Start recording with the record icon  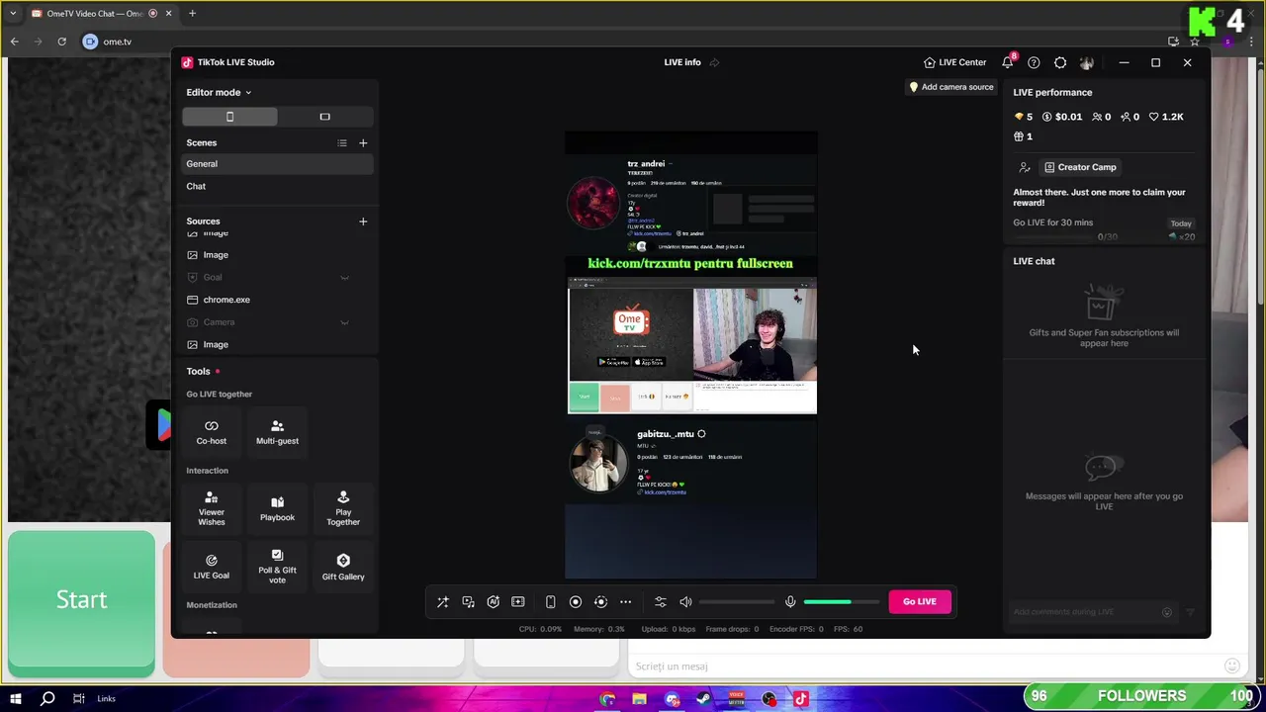[x=576, y=602]
